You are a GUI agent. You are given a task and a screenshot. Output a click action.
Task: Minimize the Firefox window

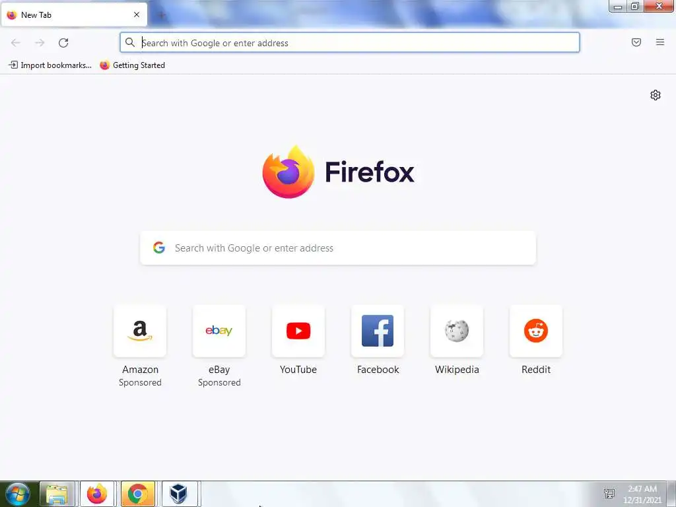pyautogui.click(x=618, y=7)
